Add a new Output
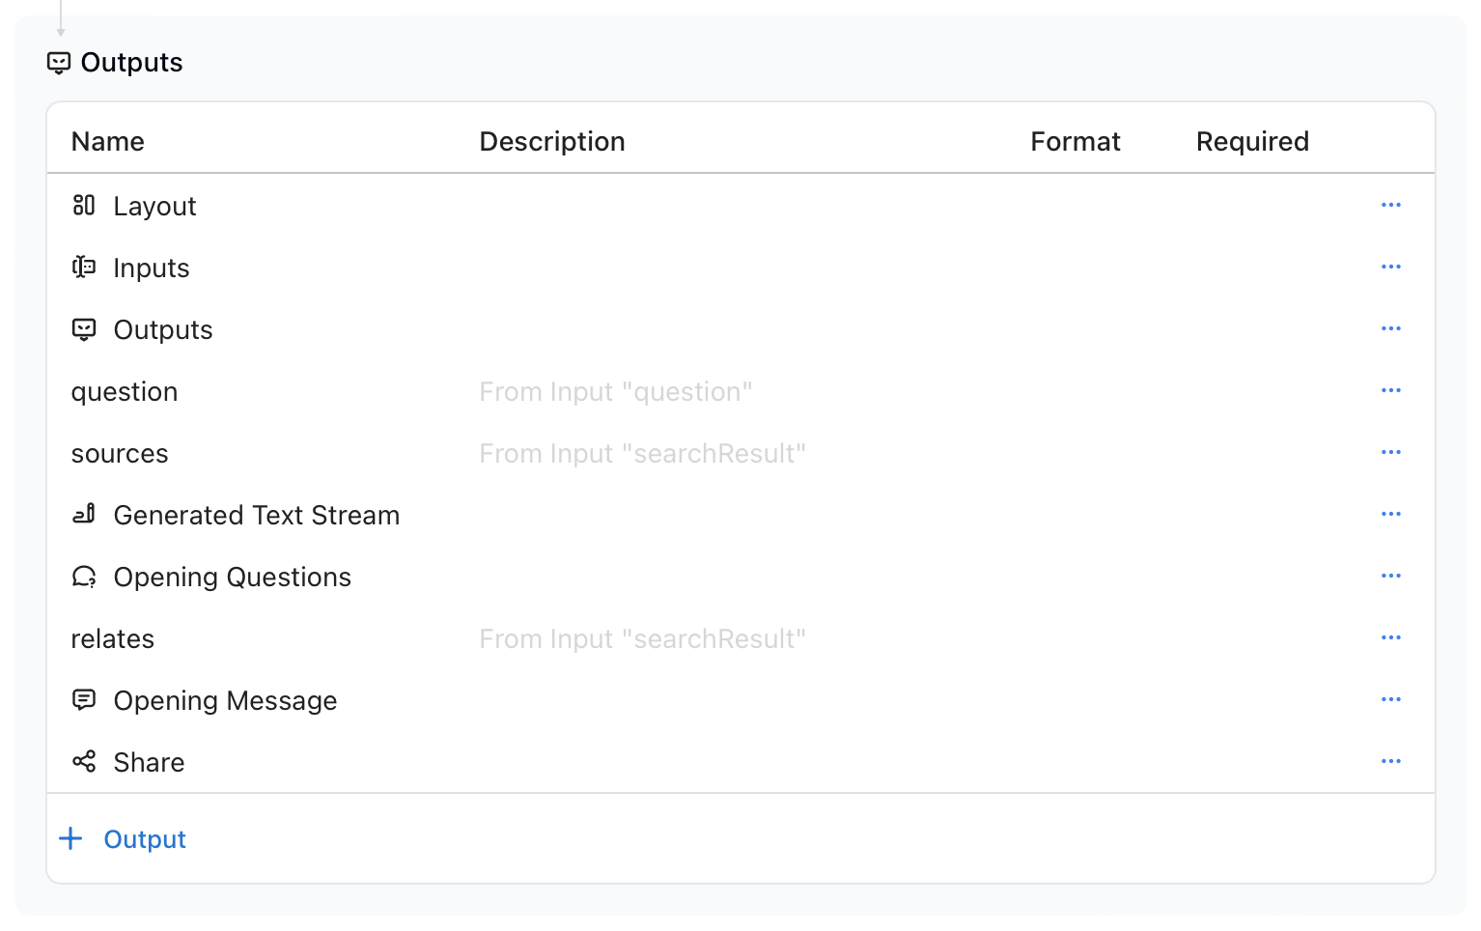Image resolution: width=1481 pixels, height=931 pixels. tap(144, 839)
